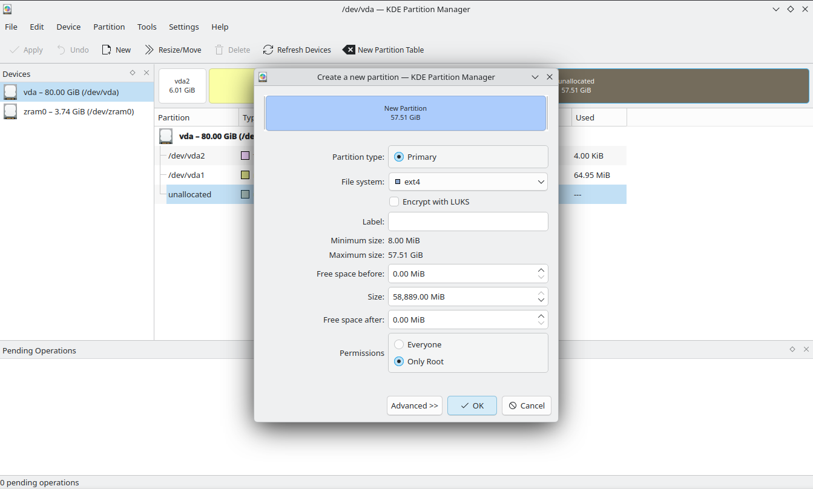
Task: Select the zram0 3.74 GiB device
Action: point(77,111)
